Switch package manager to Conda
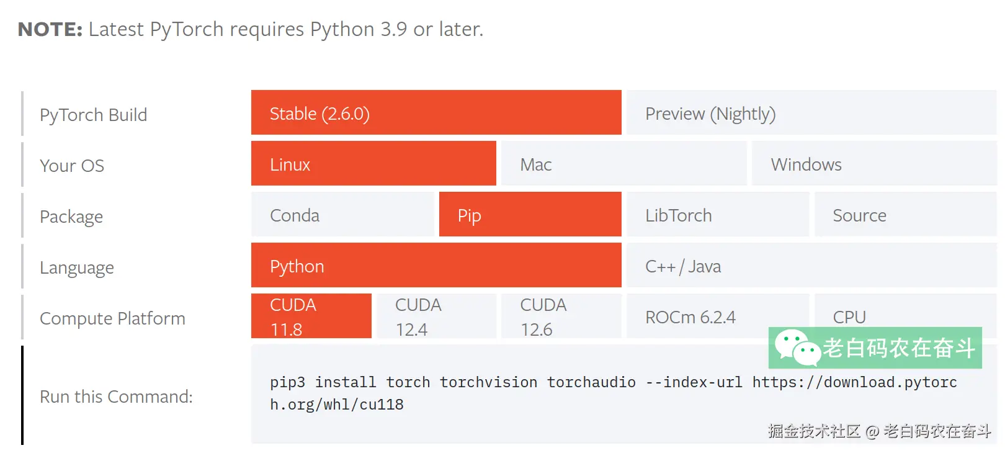This screenshot has width=1005, height=453. point(342,215)
